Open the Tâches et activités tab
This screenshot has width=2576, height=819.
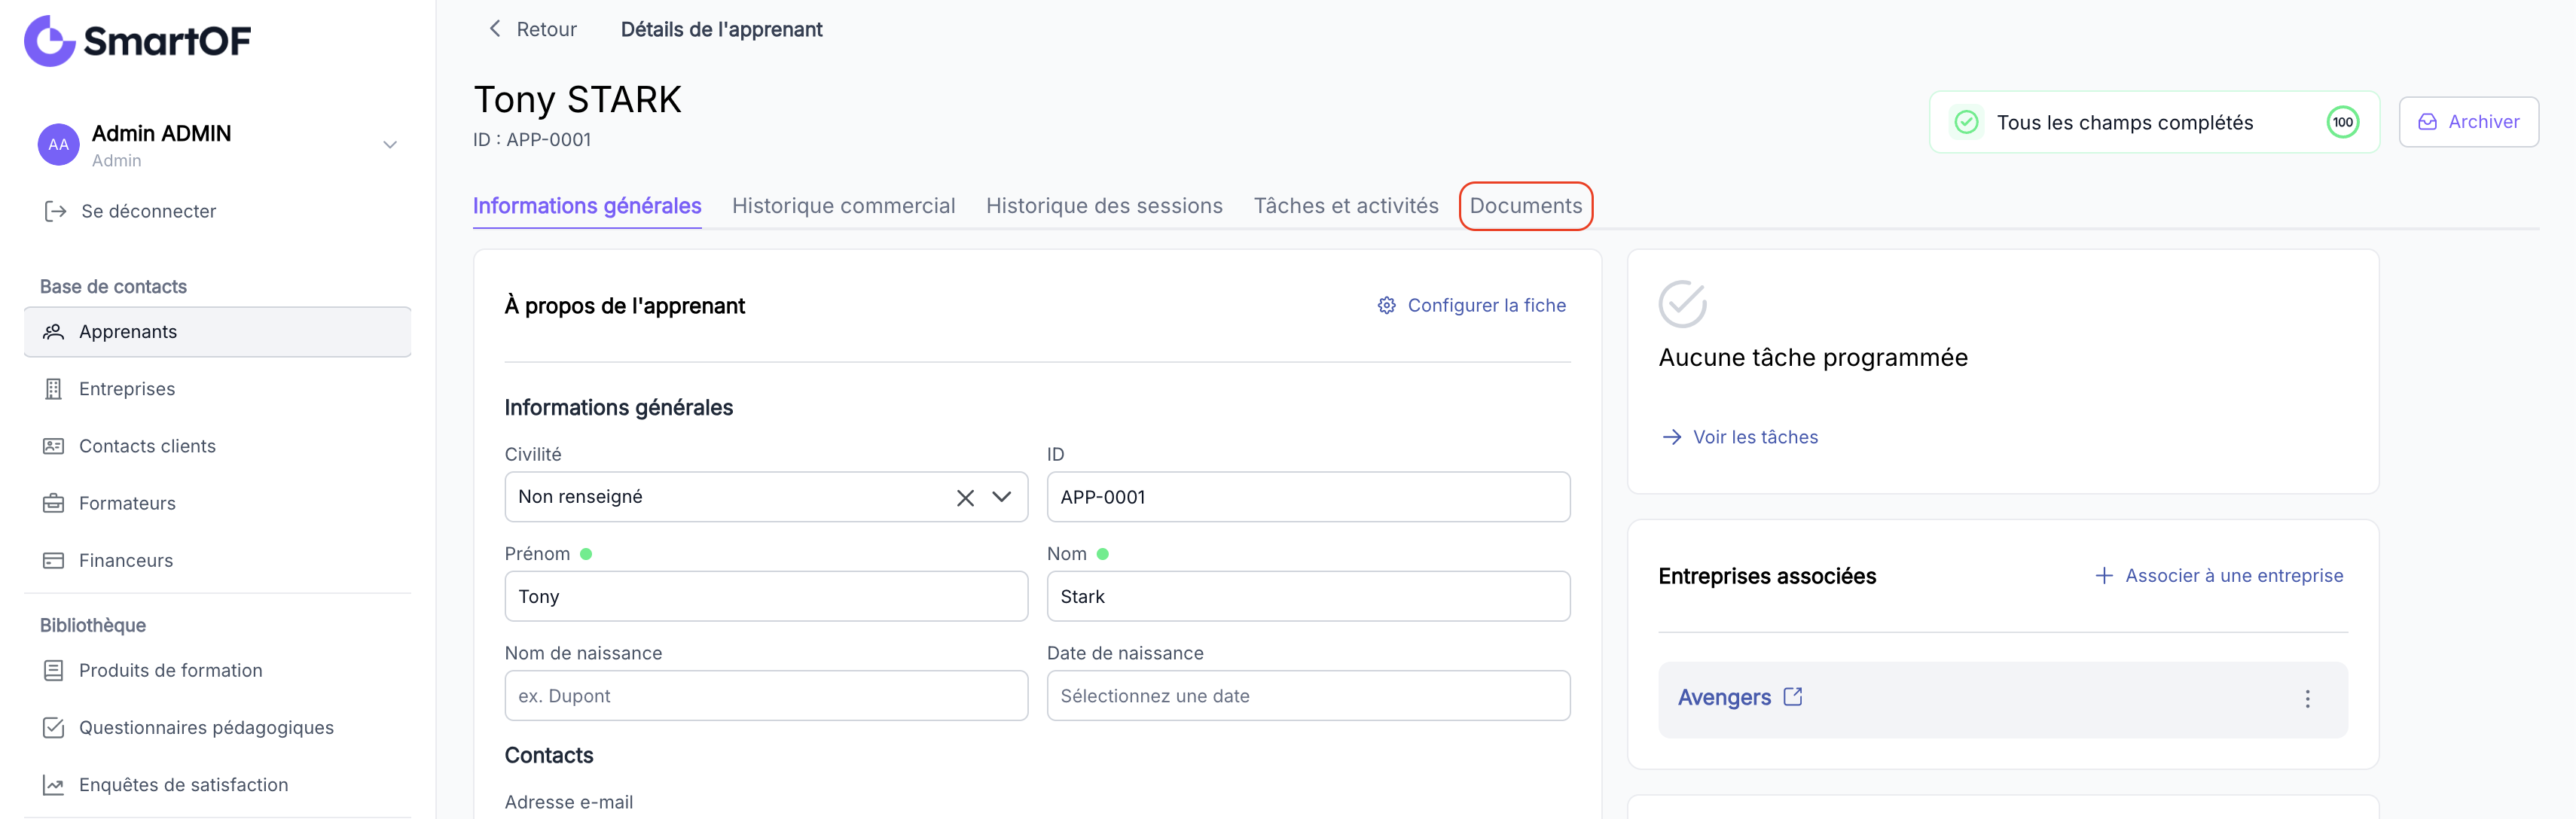click(1346, 206)
